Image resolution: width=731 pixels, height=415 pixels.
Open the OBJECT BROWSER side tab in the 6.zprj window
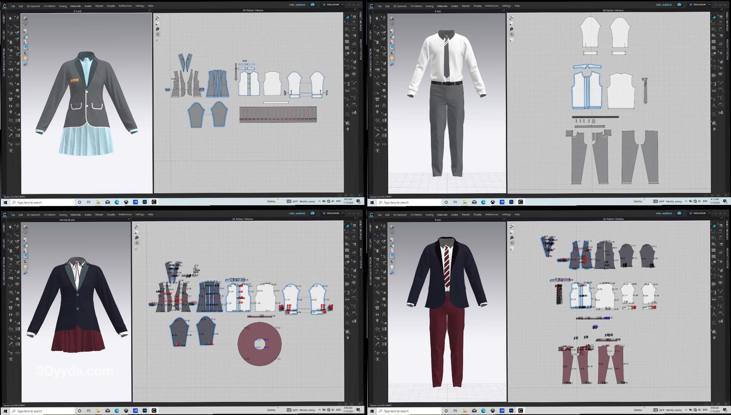tap(727, 21)
